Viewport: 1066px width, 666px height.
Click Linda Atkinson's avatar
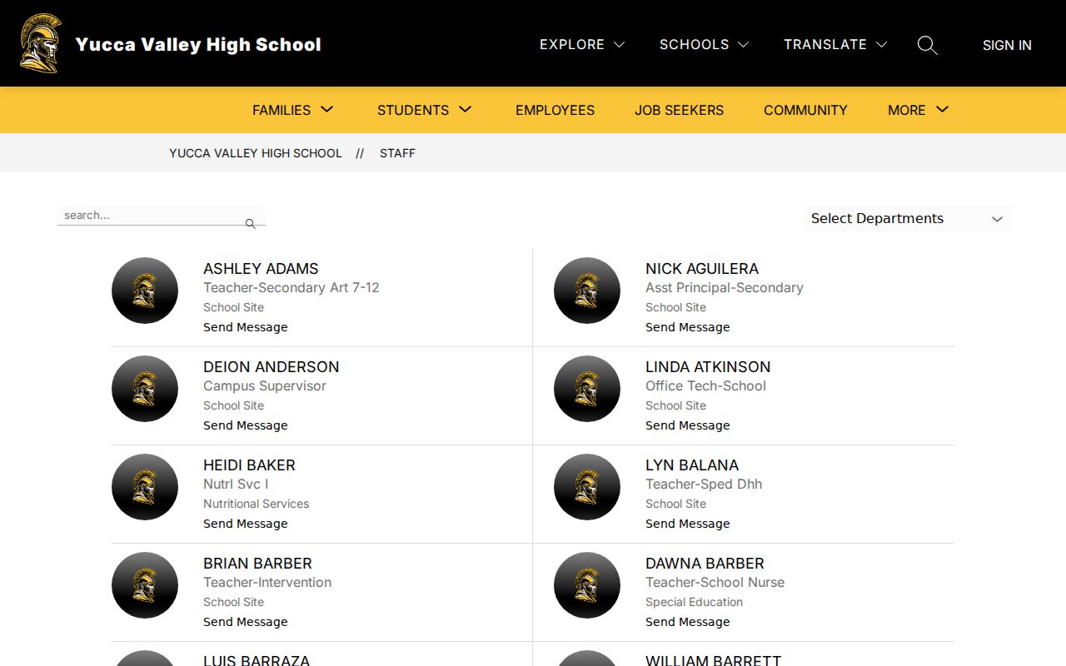click(587, 389)
